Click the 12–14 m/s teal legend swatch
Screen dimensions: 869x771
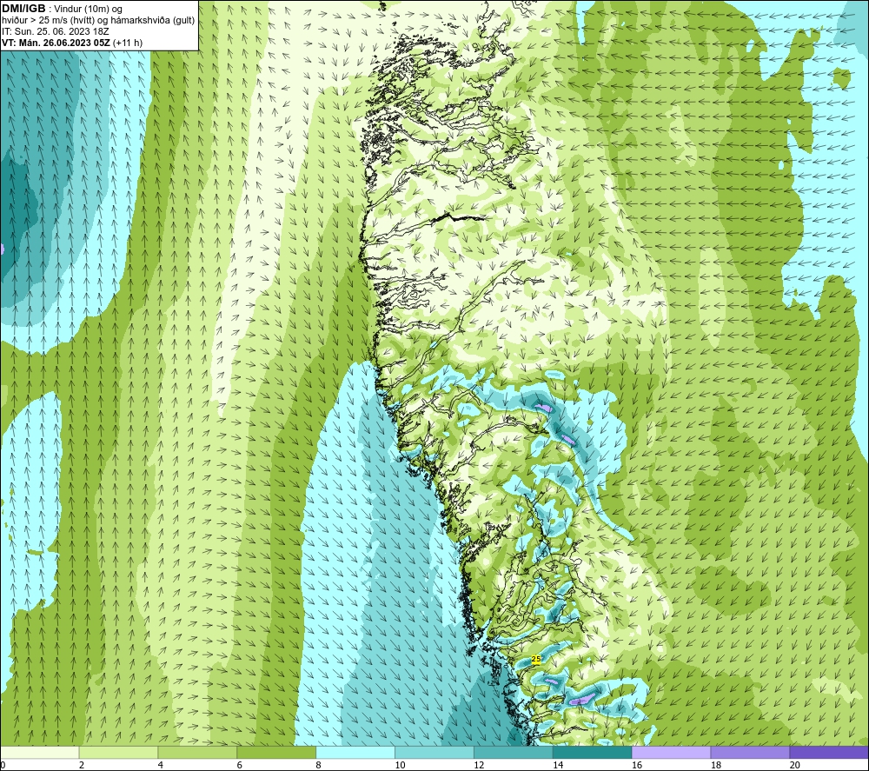(514, 752)
